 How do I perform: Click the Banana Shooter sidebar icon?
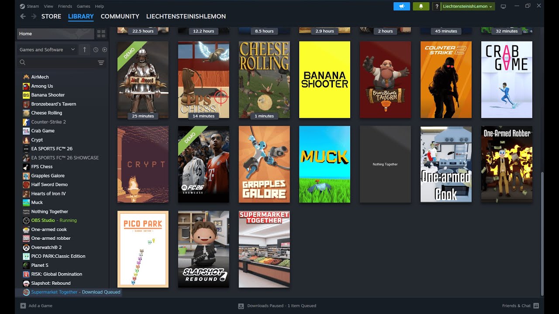[x=26, y=95]
